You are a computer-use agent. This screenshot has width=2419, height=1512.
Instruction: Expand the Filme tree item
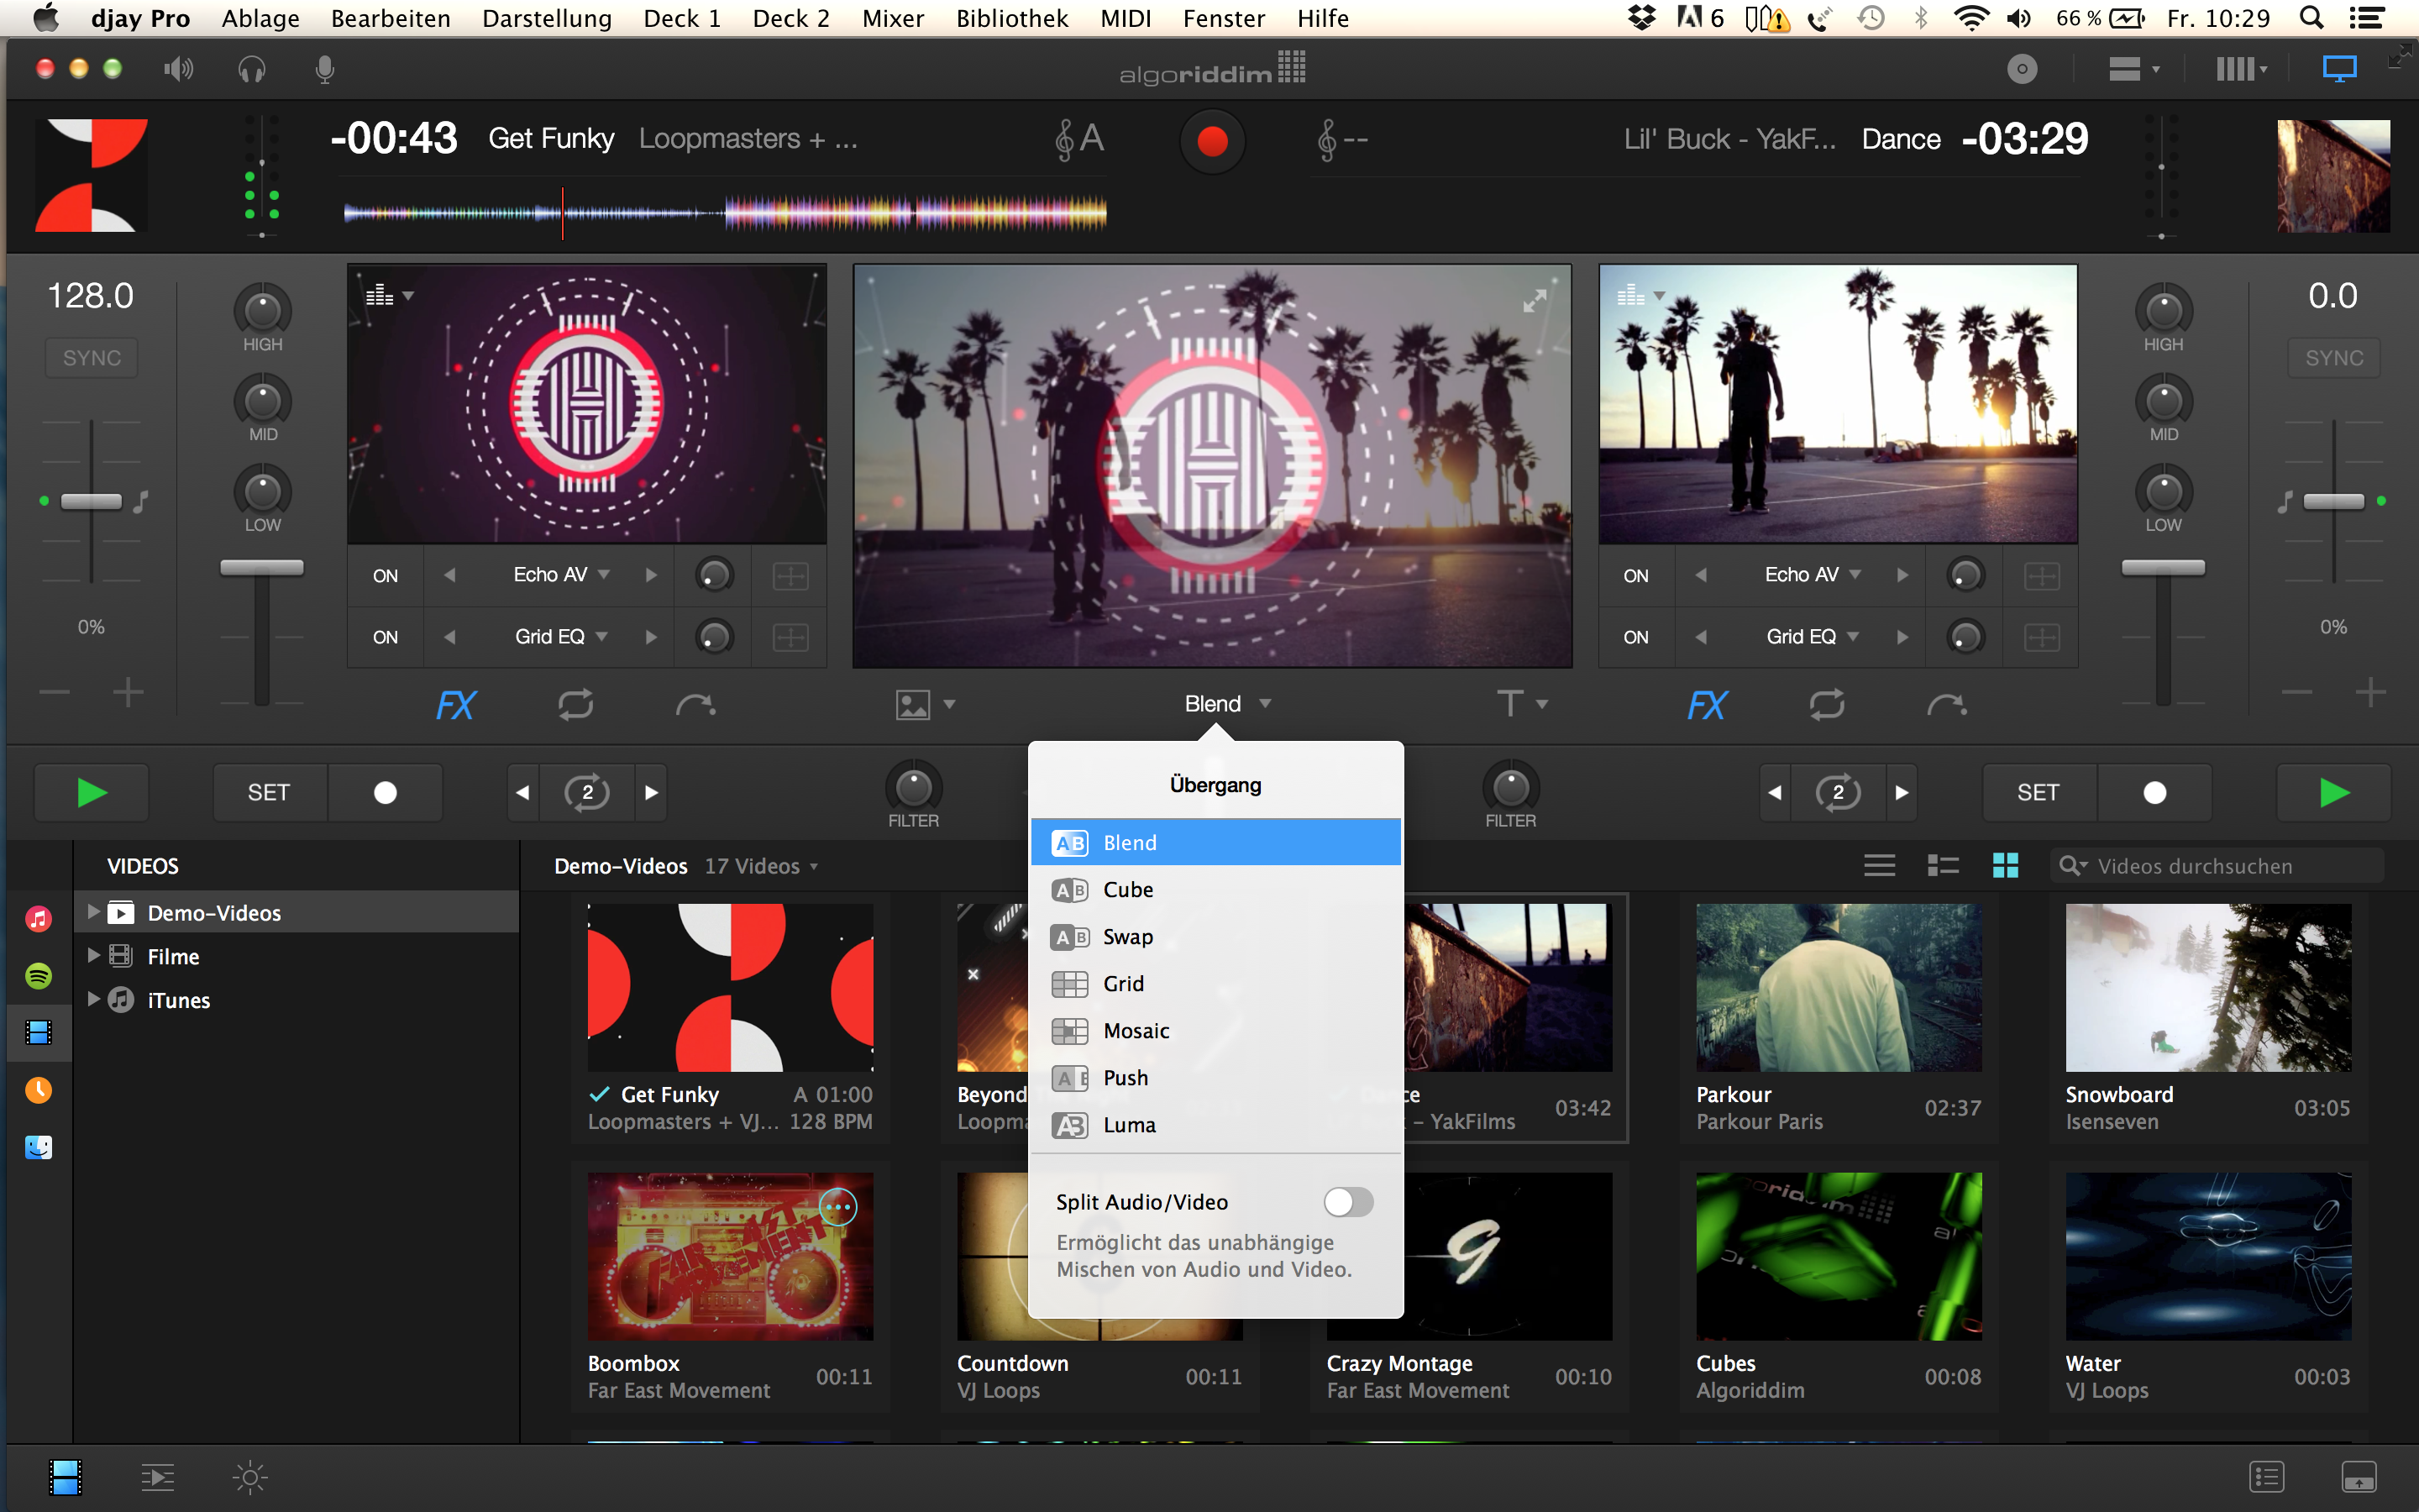click(93, 956)
